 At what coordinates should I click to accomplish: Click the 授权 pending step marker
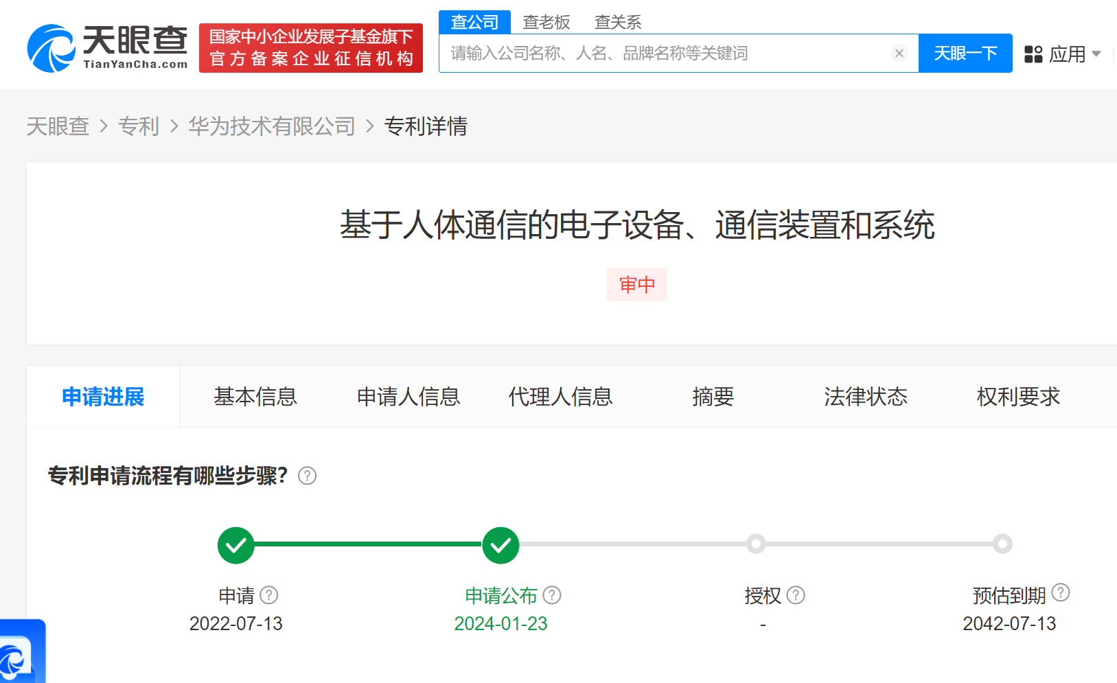coord(757,544)
